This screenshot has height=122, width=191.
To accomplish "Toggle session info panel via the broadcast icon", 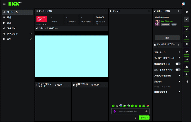I will [187, 59].
